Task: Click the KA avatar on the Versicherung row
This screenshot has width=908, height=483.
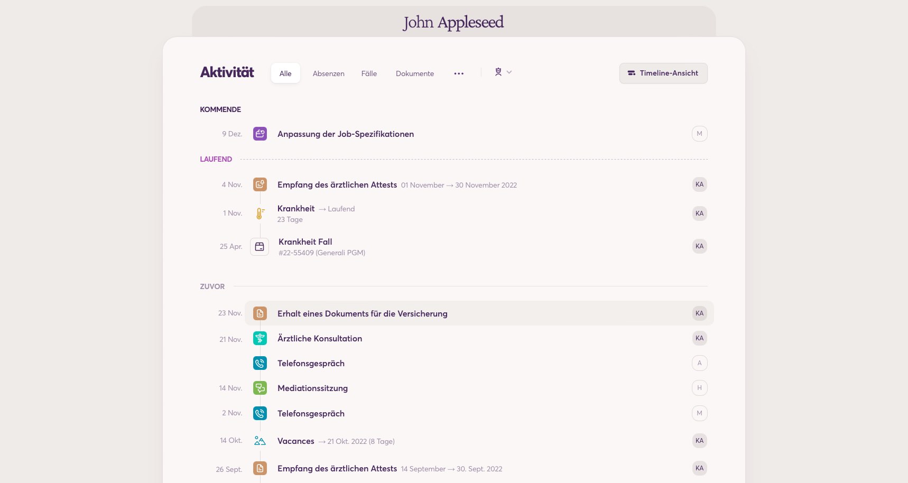Action: point(699,313)
